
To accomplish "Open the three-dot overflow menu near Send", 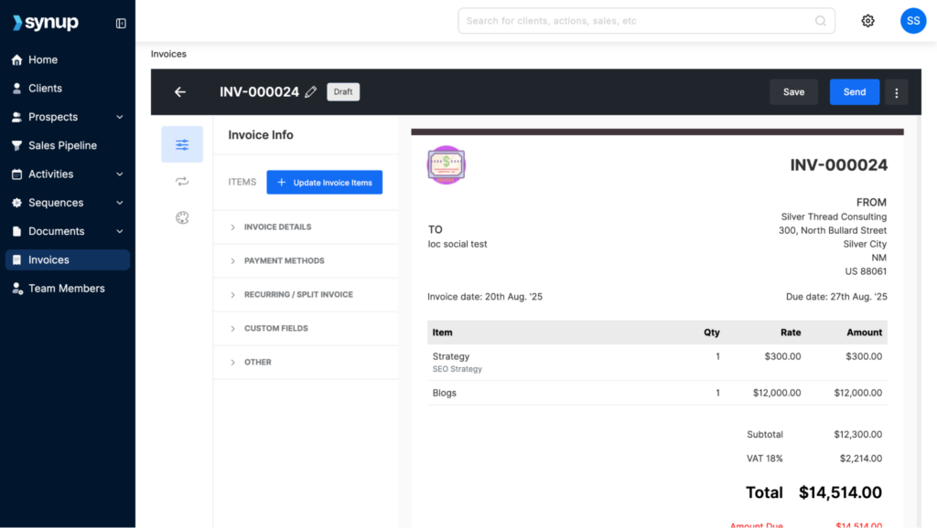I will pos(896,91).
